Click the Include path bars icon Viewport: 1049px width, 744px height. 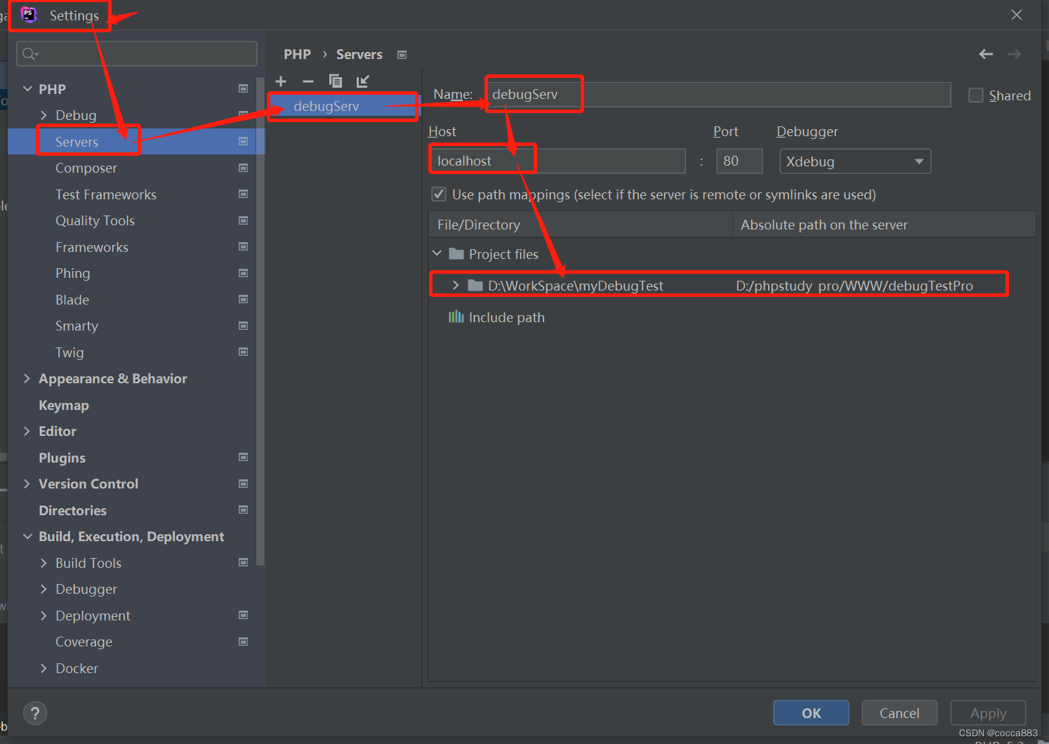456,317
